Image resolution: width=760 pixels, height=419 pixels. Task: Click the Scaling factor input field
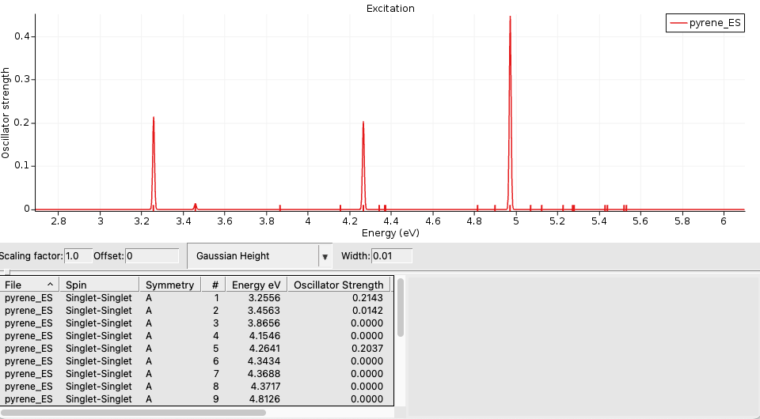78,256
